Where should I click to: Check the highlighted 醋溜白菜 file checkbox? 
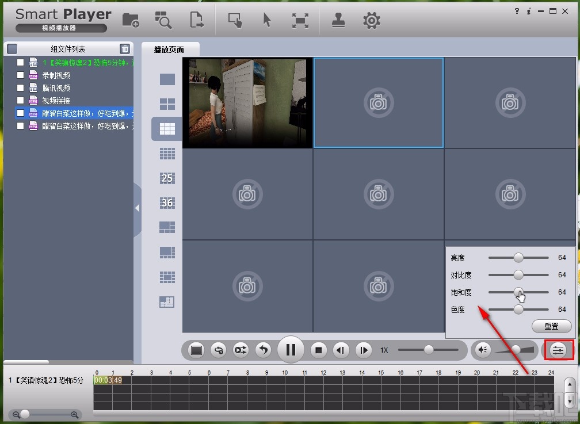pos(20,113)
